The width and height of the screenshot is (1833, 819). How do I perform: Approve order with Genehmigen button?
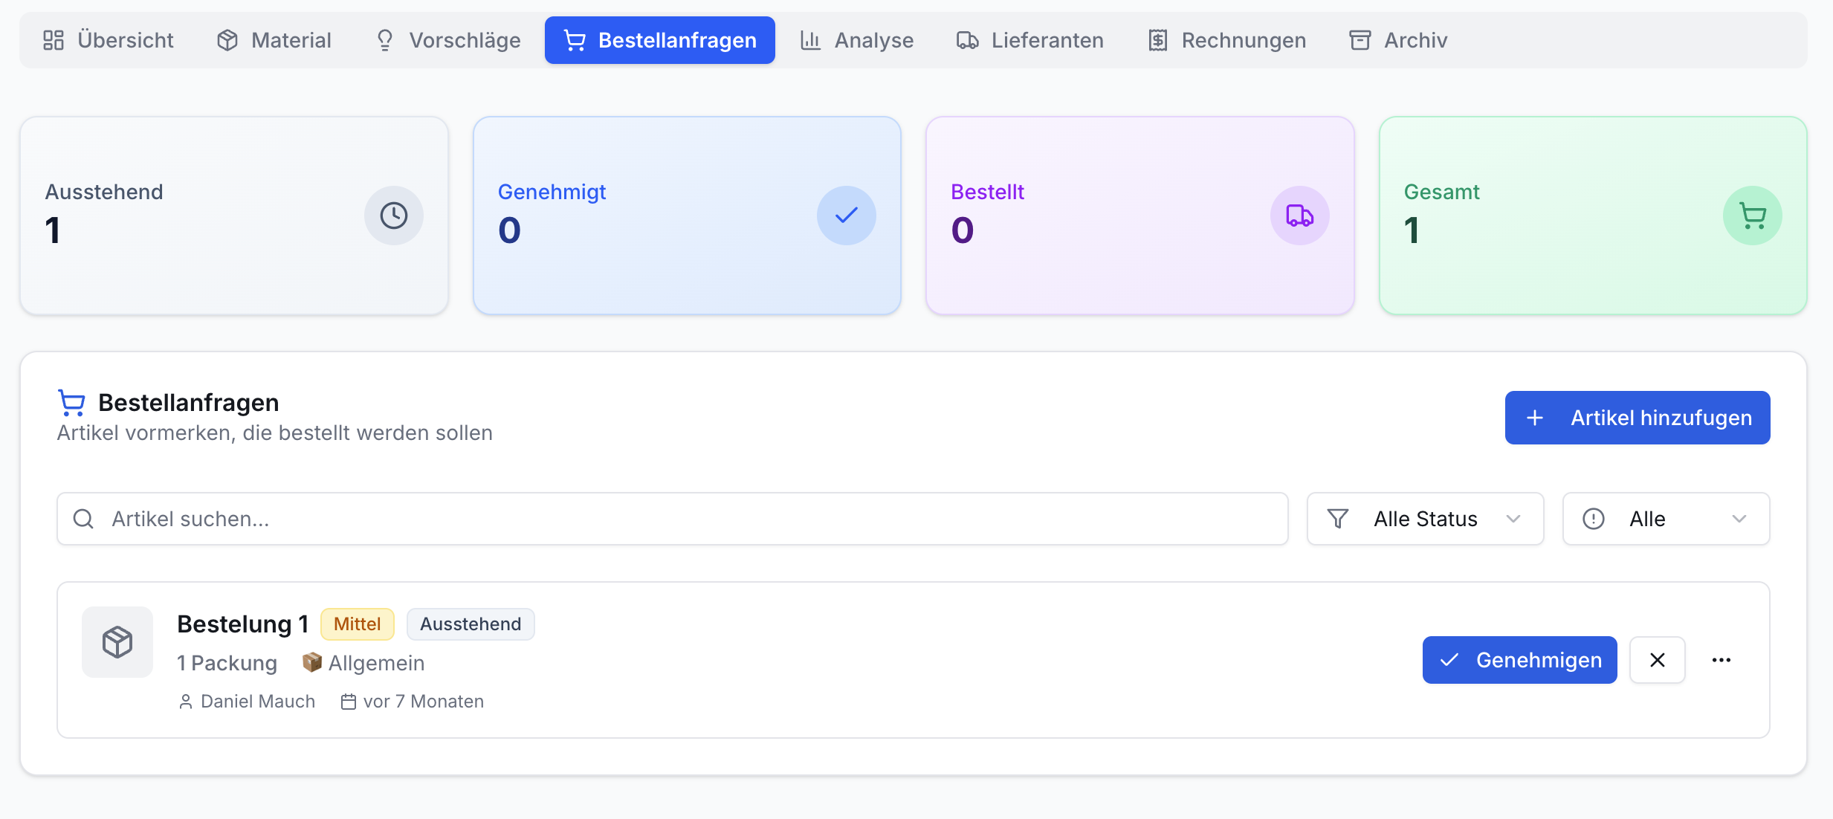tap(1520, 660)
